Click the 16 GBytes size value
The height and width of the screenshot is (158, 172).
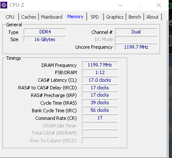tap(45, 39)
